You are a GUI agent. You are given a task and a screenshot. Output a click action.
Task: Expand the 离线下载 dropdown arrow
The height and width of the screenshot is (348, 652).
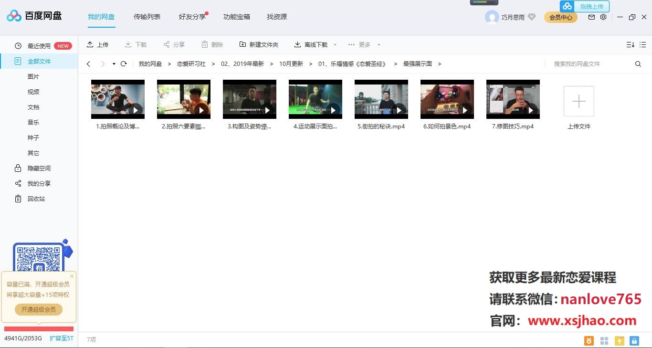coord(335,45)
